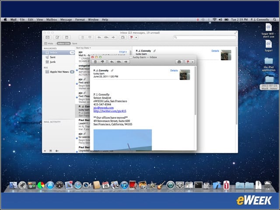Screen dimensions: 280x210
Task: Open Format menu
Action: [x=80, y=20]
